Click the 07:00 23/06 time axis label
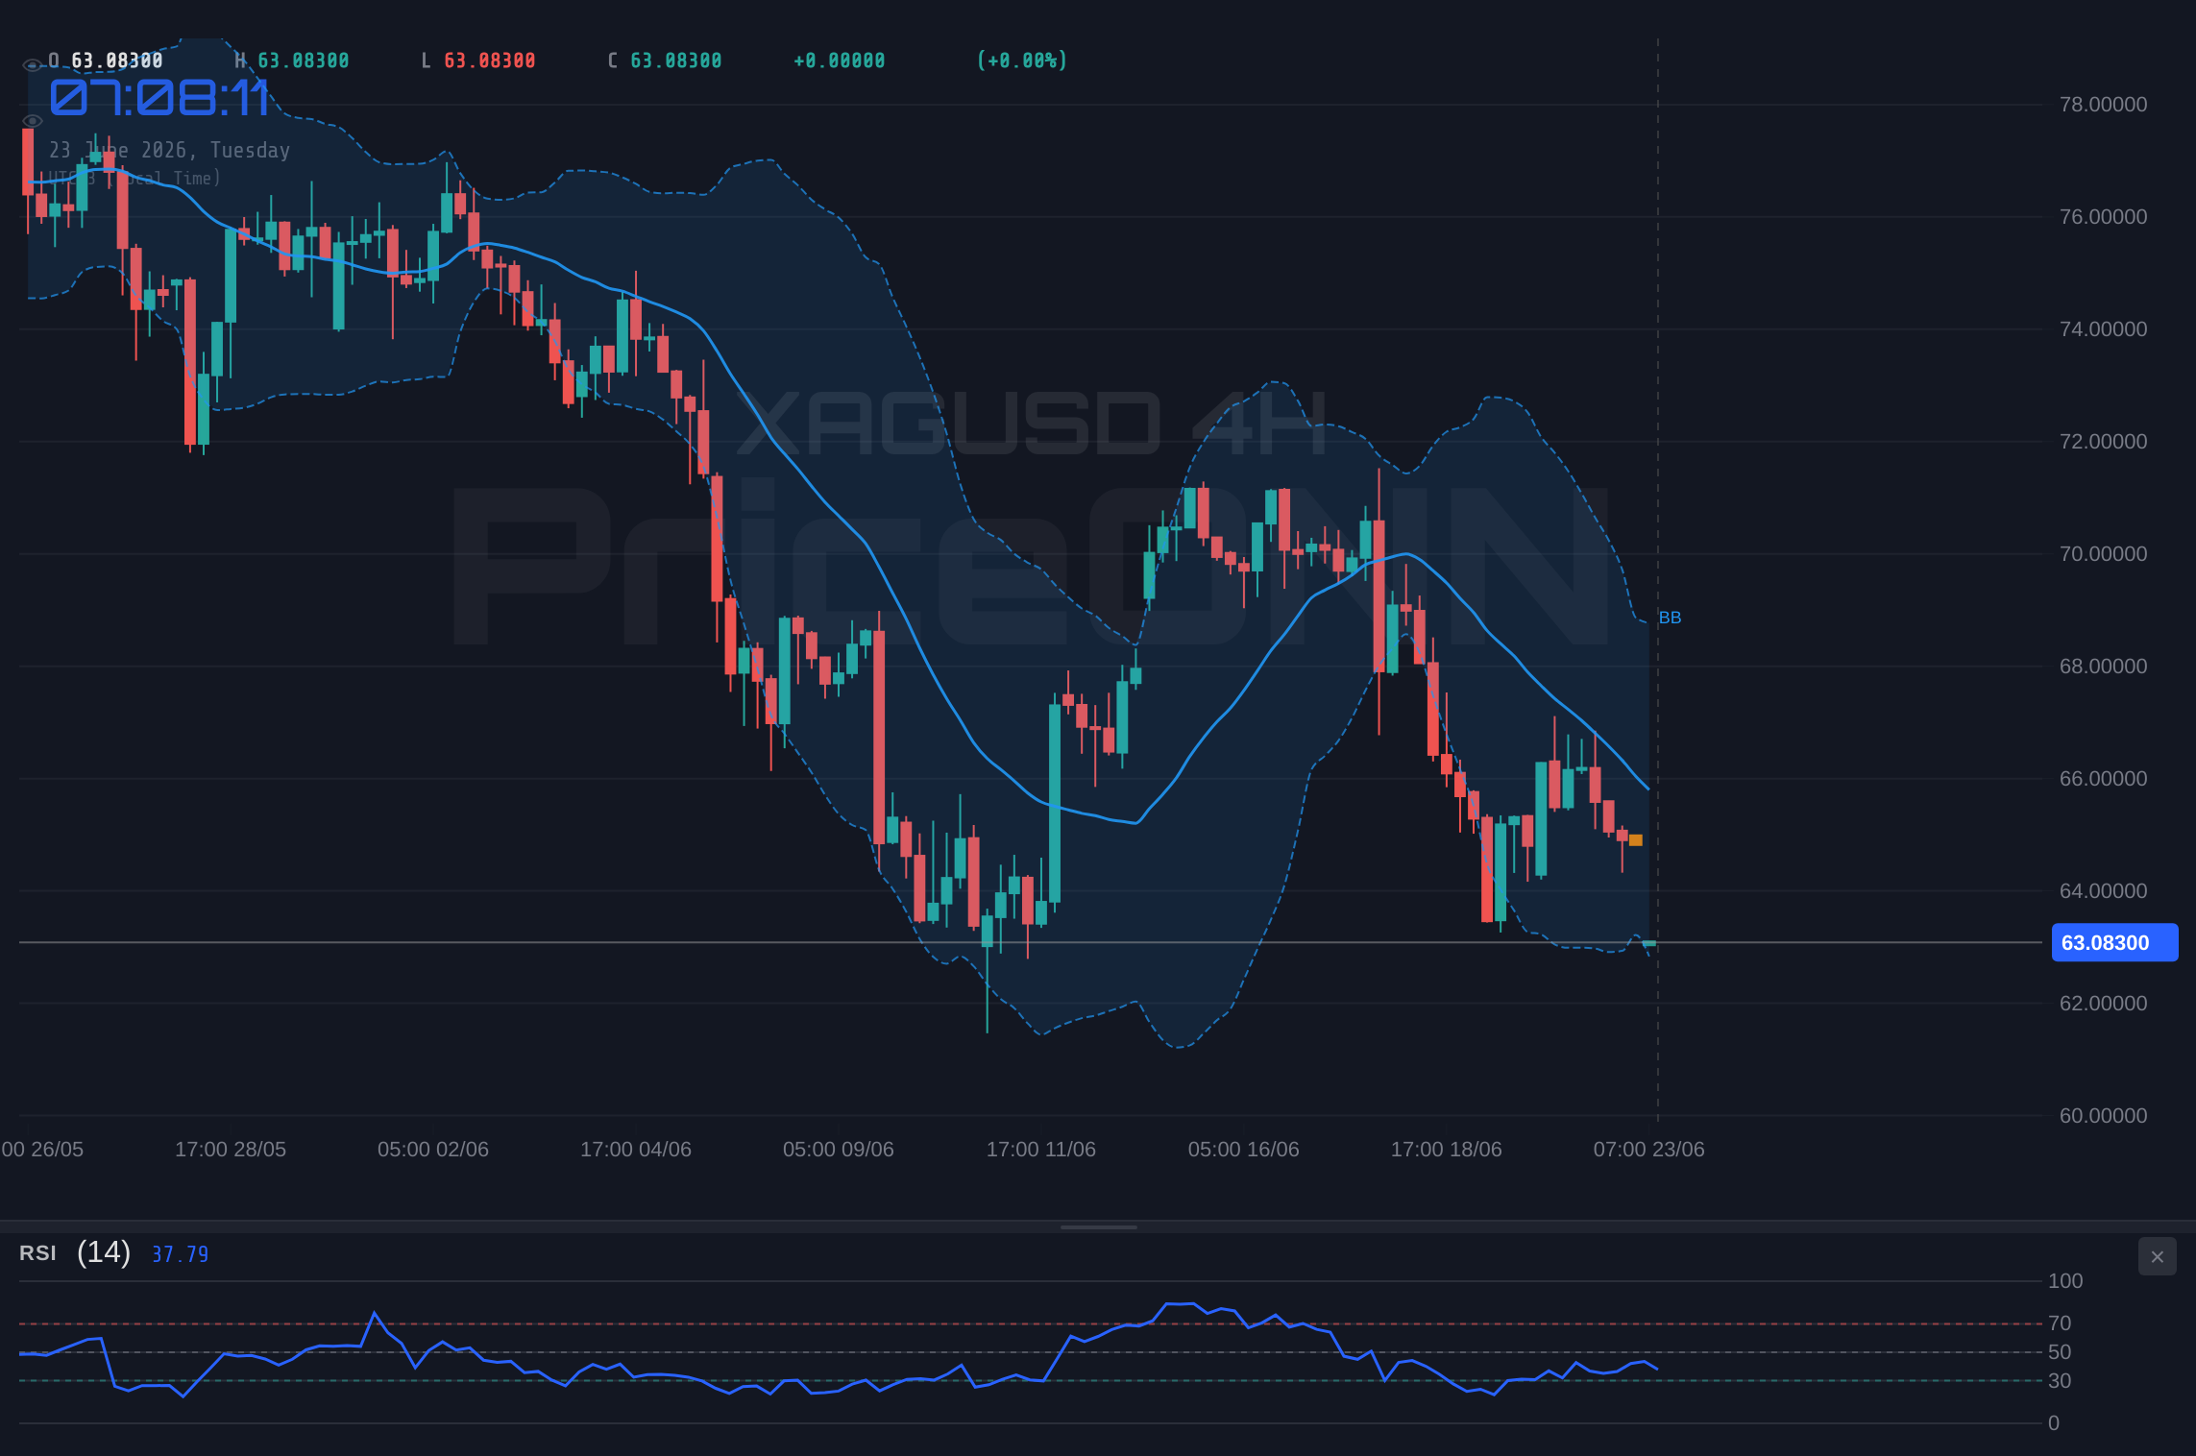The image size is (2196, 1456). point(1649,1150)
